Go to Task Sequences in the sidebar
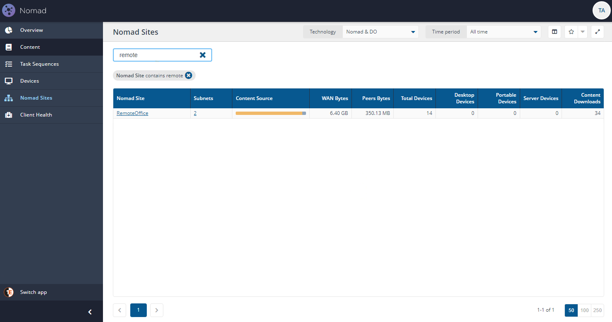 (x=51, y=64)
